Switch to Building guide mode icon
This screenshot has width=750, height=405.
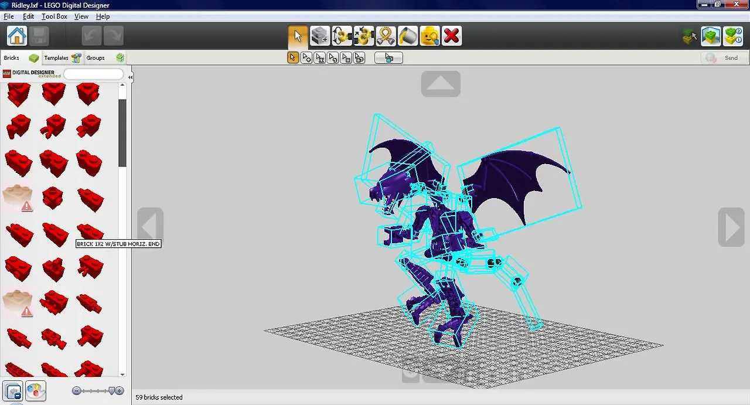[x=733, y=36]
